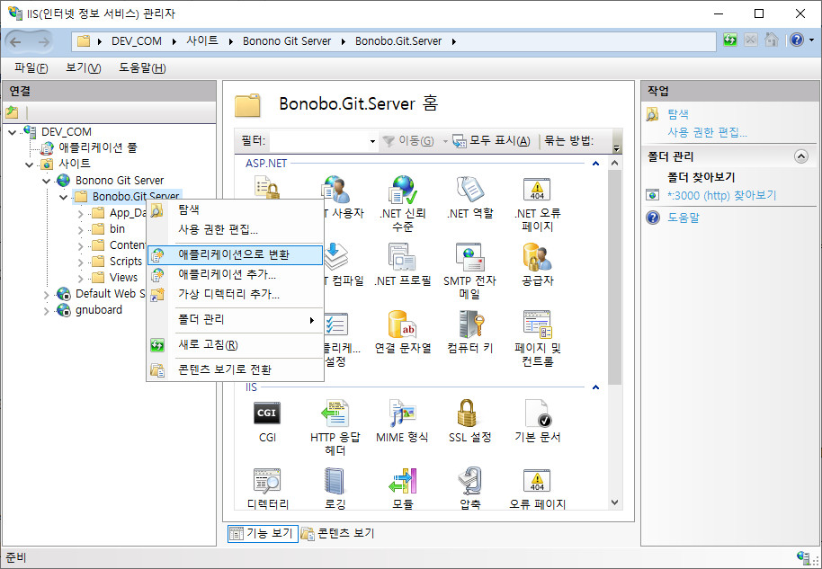The width and height of the screenshot is (822, 569).
Task: Collapse the DEV_COM tree node
Action: click(13, 132)
